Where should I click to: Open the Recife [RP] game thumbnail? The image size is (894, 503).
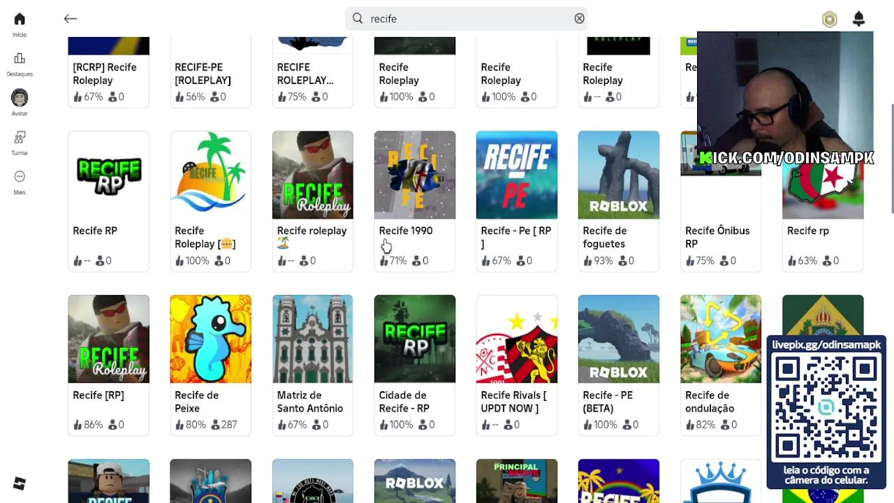[108, 339]
